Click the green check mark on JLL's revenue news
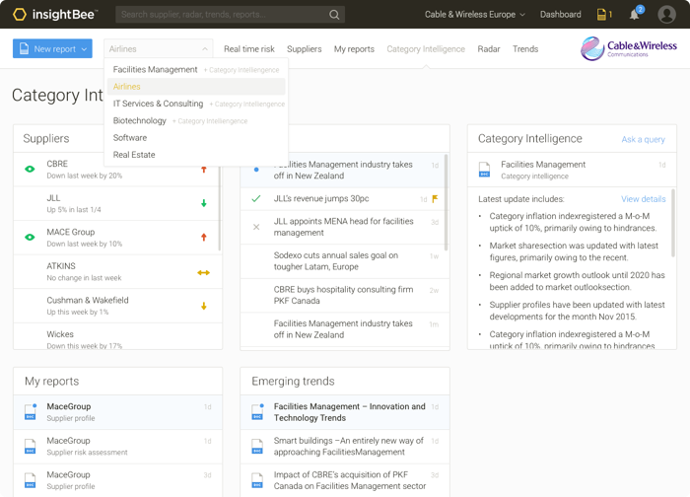The height and width of the screenshot is (497, 690). (x=256, y=198)
